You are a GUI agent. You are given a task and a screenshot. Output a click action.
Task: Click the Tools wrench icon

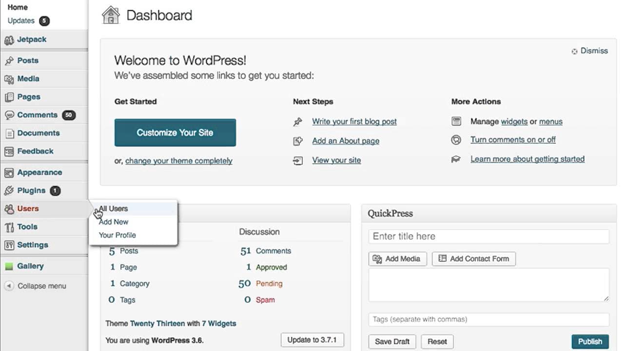point(9,227)
